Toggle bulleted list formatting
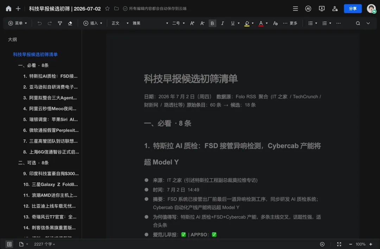The image size is (380, 249). (x=310, y=23)
